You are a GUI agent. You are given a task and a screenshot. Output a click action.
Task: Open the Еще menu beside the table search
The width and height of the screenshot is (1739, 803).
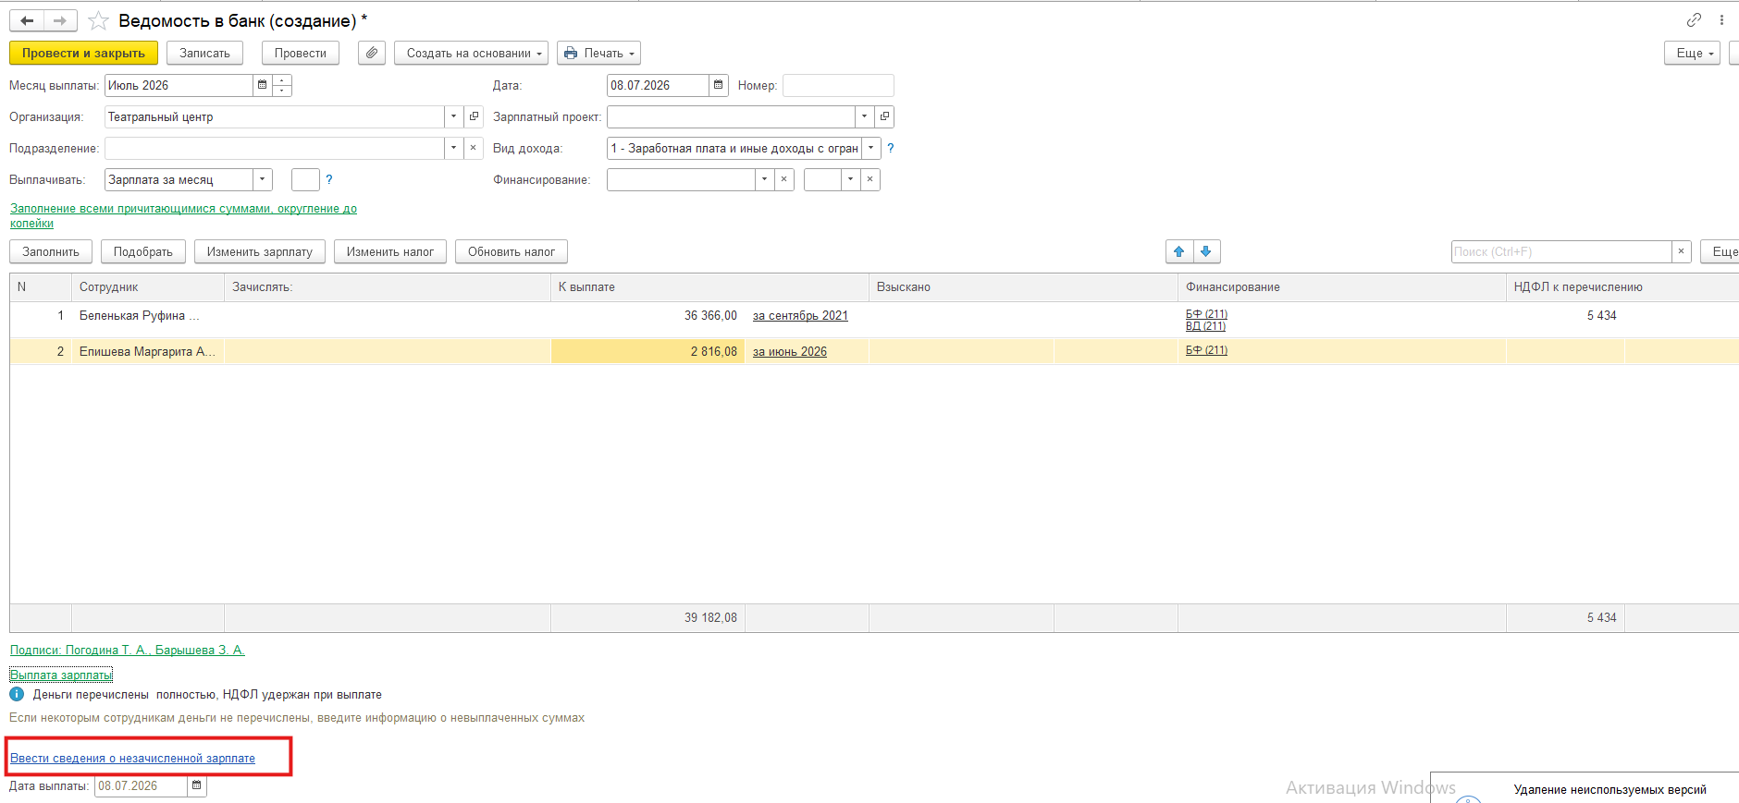click(x=1720, y=251)
